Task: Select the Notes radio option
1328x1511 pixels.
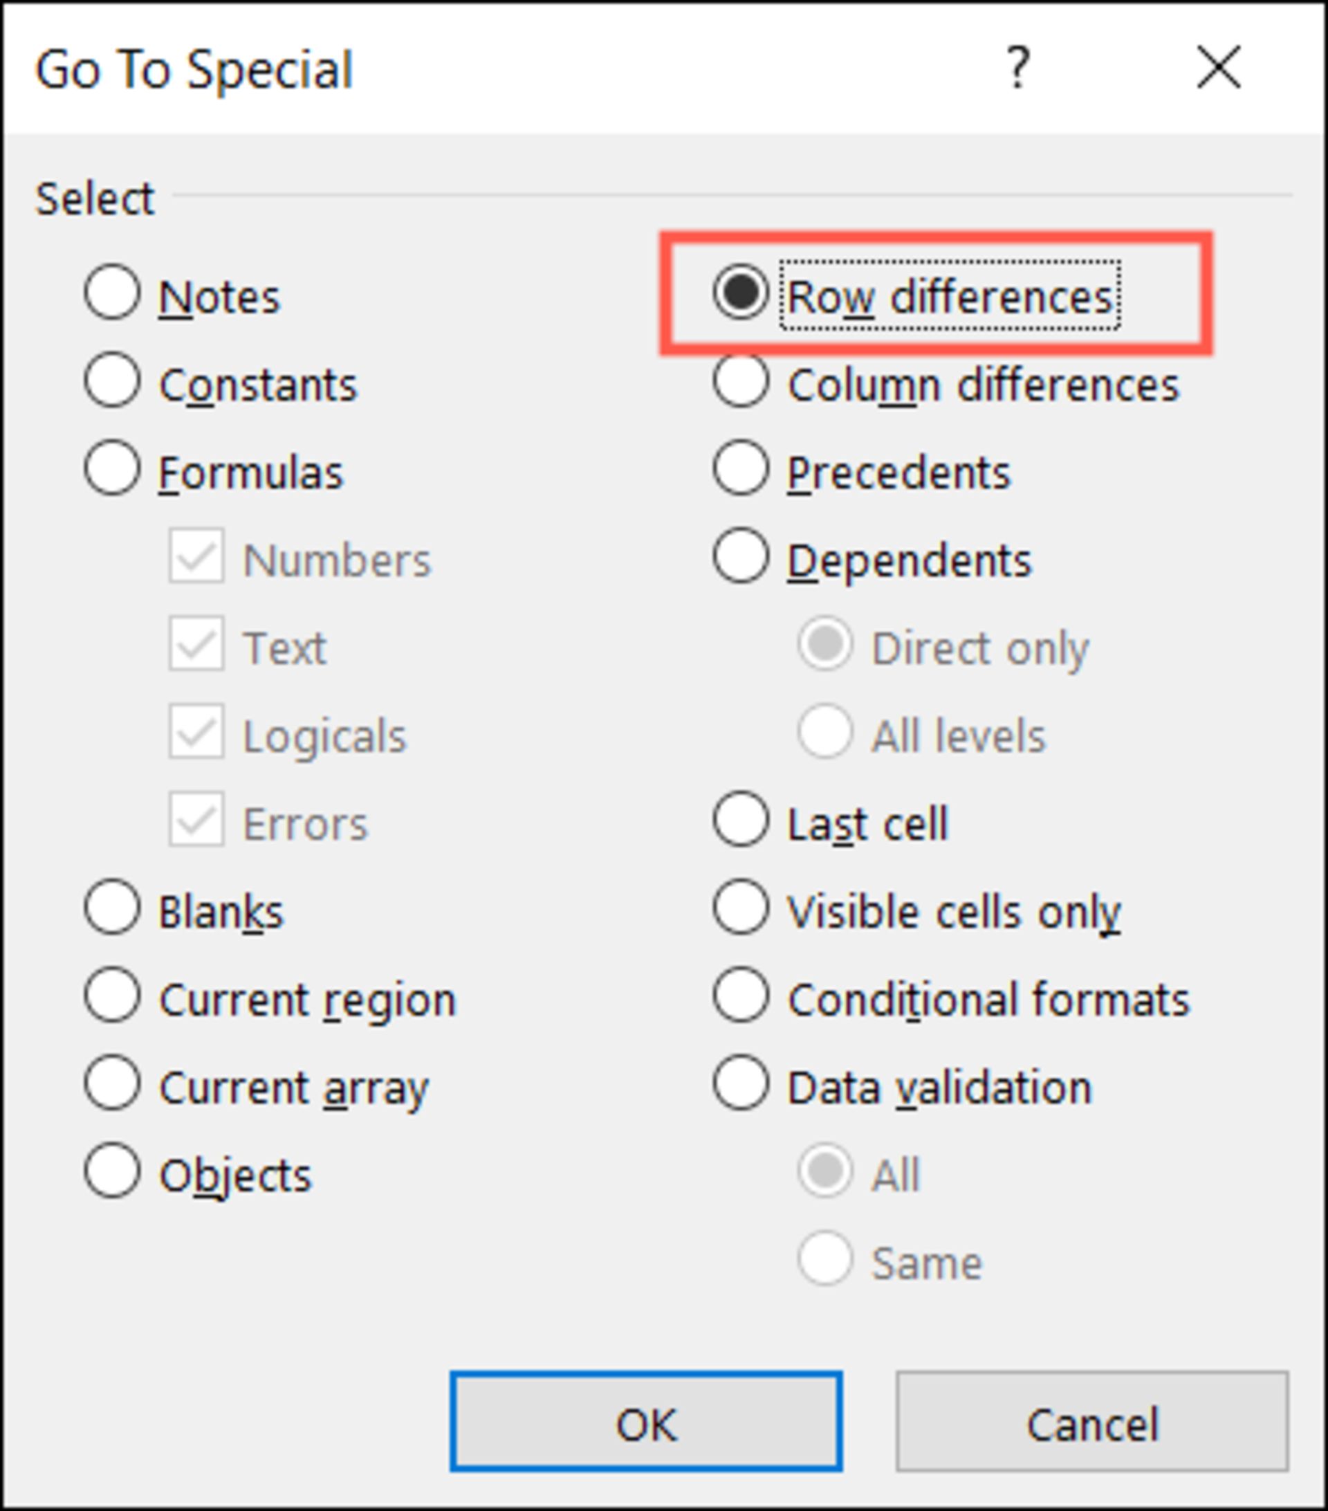Action: point(112,292)
